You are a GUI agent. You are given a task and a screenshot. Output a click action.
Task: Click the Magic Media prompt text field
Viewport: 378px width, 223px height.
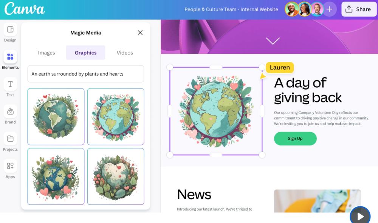pos(85,74)
